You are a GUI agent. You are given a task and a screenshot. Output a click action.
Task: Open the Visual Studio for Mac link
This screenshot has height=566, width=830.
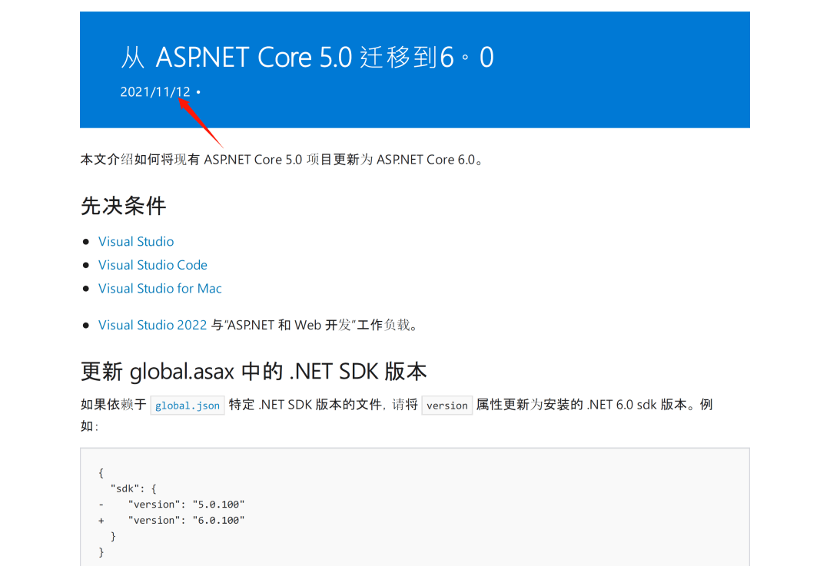click(x=160, y=288)
